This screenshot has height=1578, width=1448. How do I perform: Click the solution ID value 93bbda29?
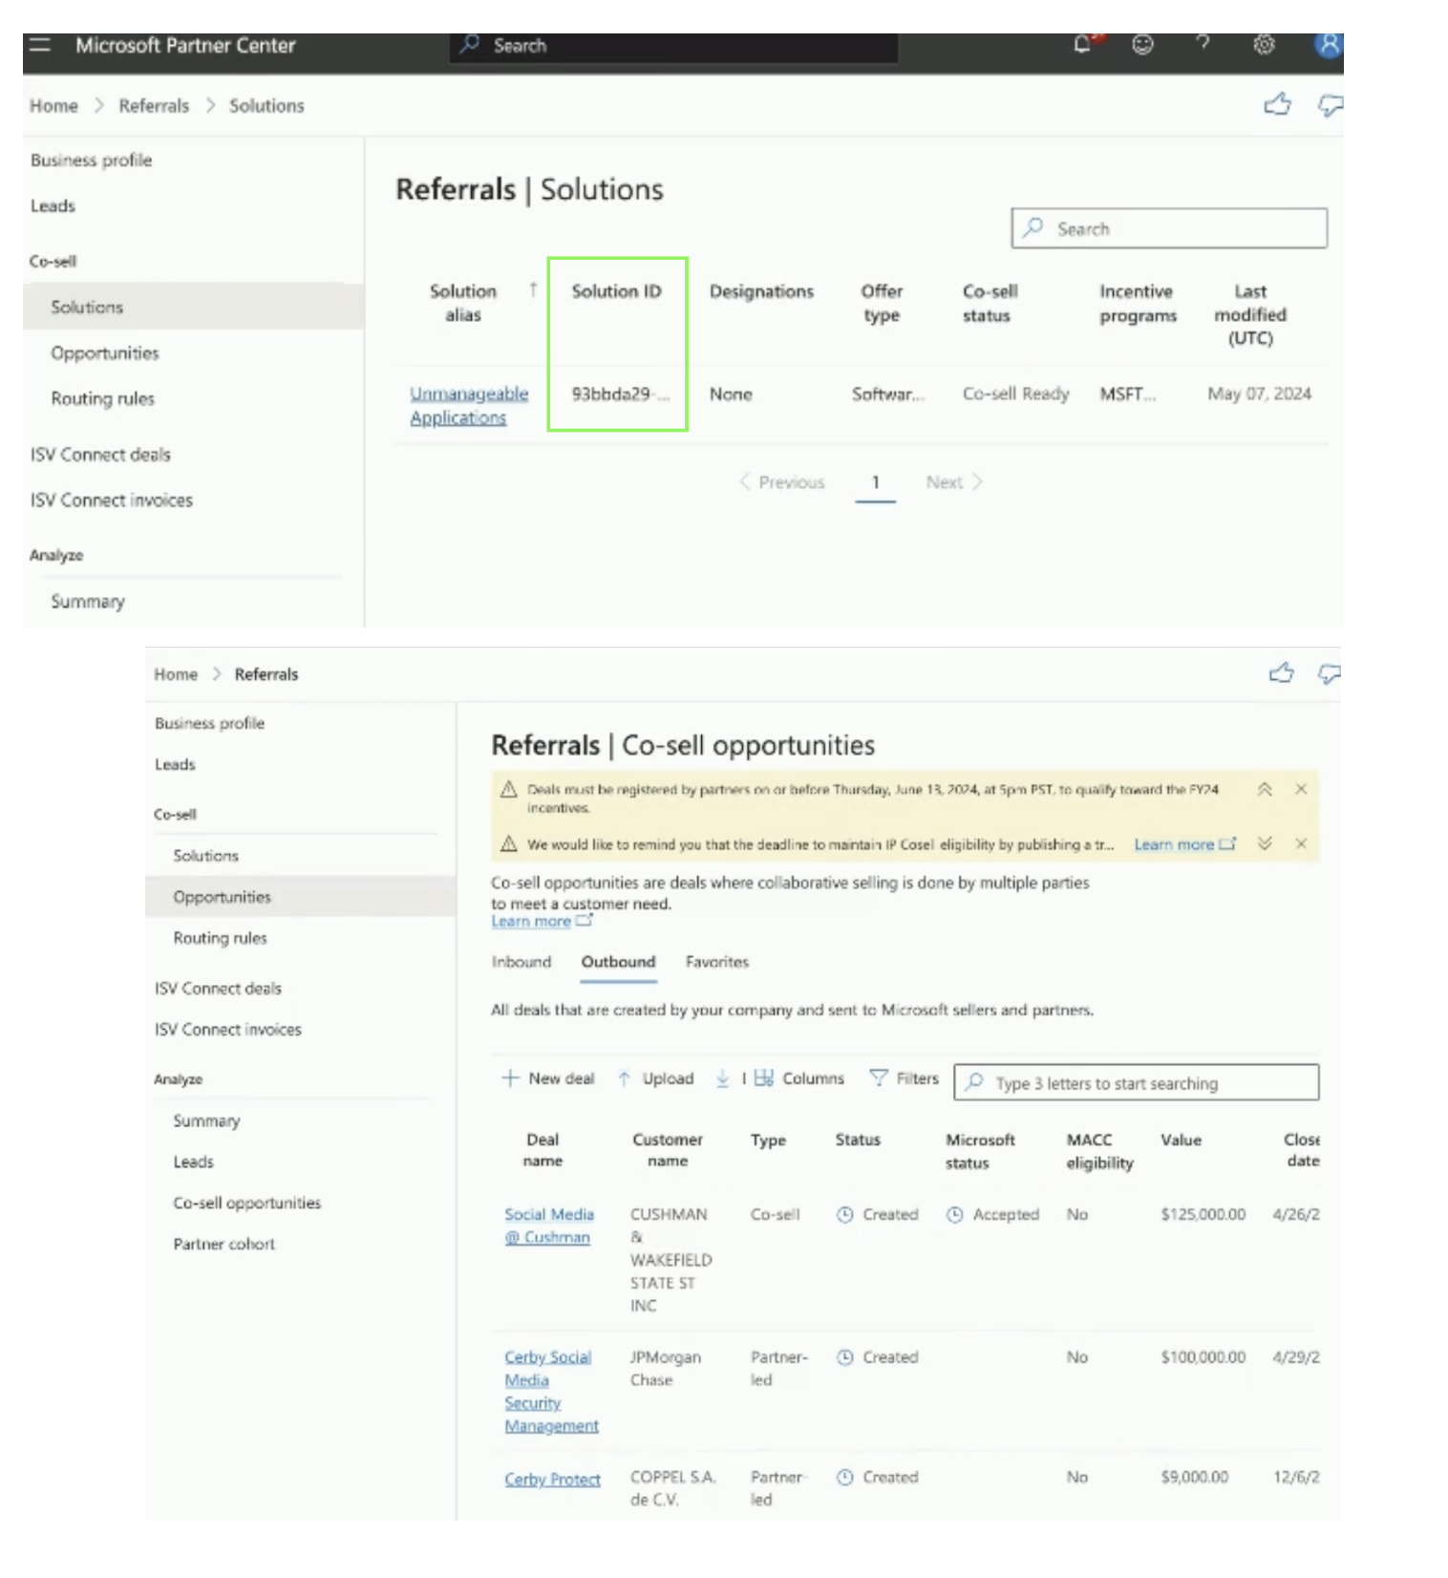[x=620, y=394]
